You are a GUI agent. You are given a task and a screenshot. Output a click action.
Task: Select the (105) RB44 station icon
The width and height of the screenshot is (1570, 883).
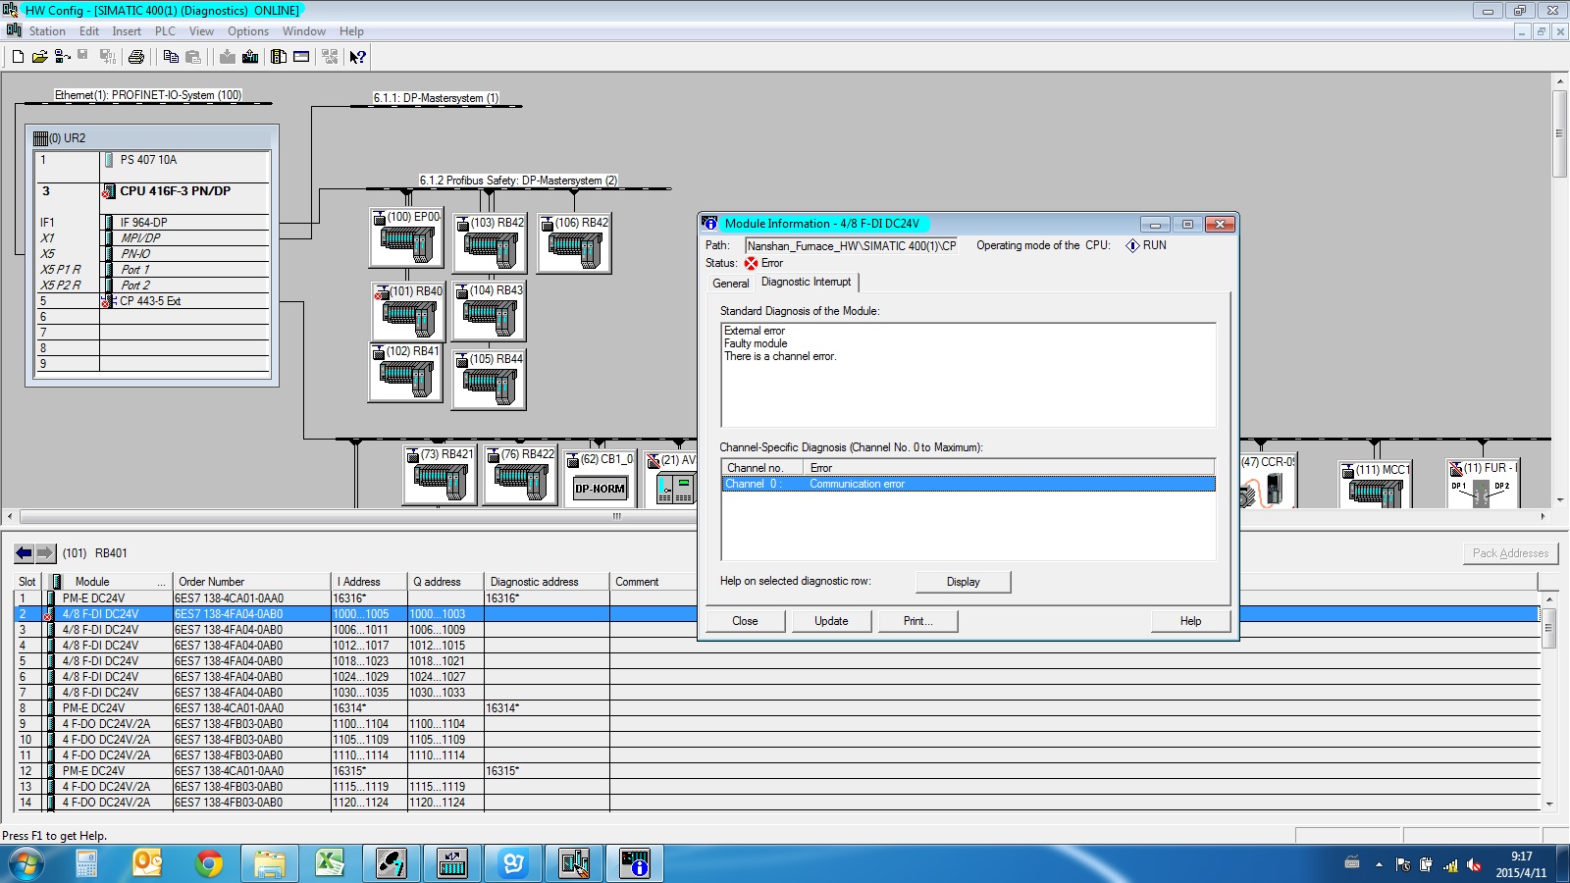point(490,380)
